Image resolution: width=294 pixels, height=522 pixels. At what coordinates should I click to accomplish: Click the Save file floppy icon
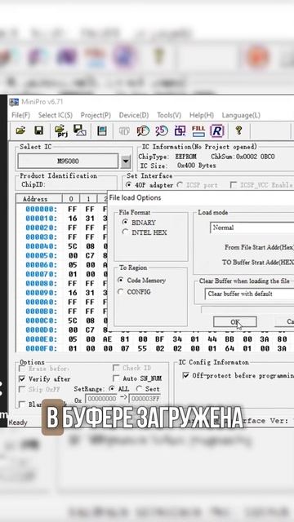tap(39, 130)
